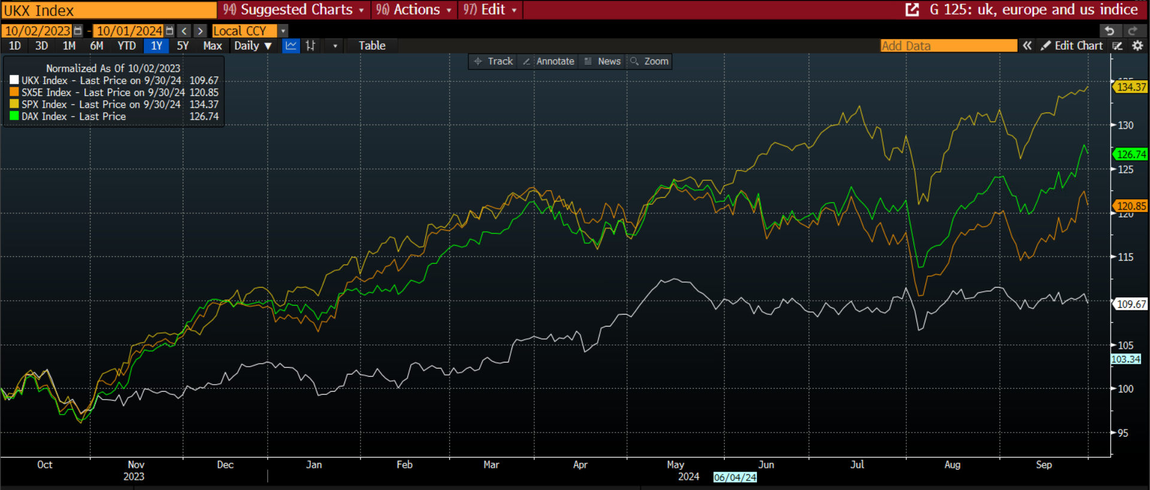Viewport: 1150px width, 490px height.
Task: Toggle the Zoom tool
Action: point(649,61)
